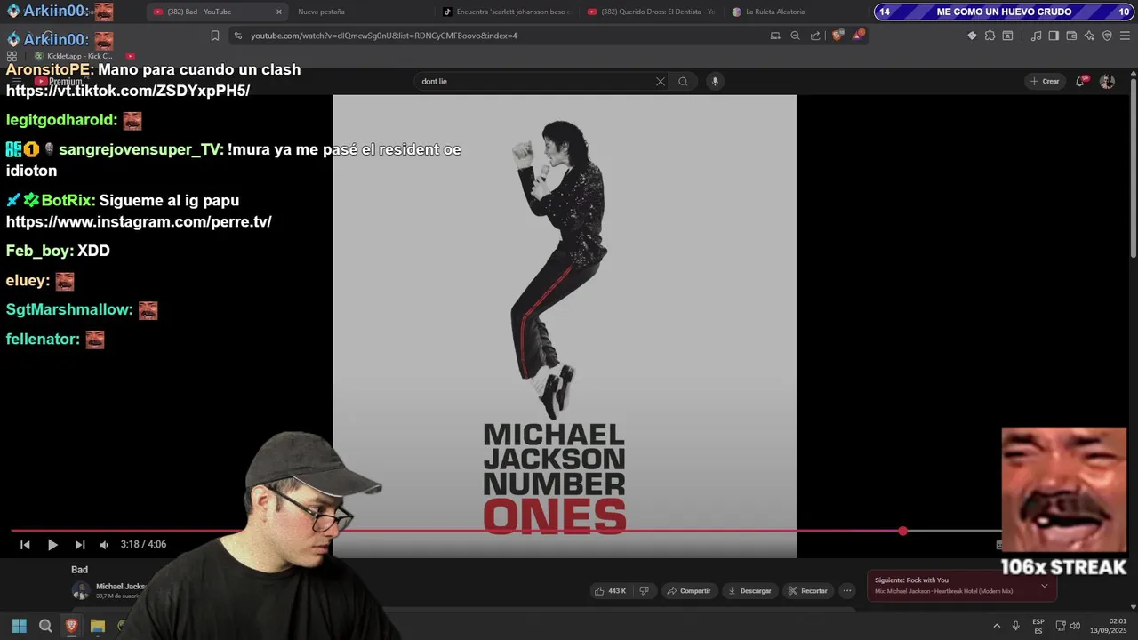Click the Michael Jackson channel avatar
Viewport: 1138px width, 640px height.
click(x=81, y=590)
